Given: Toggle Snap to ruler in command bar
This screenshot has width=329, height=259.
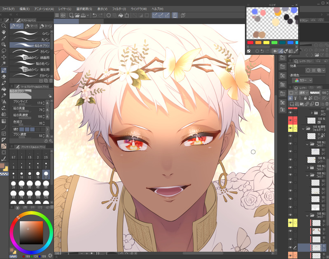Looking at the screenshot, I should pyautogui.click(x=155, y=15).
